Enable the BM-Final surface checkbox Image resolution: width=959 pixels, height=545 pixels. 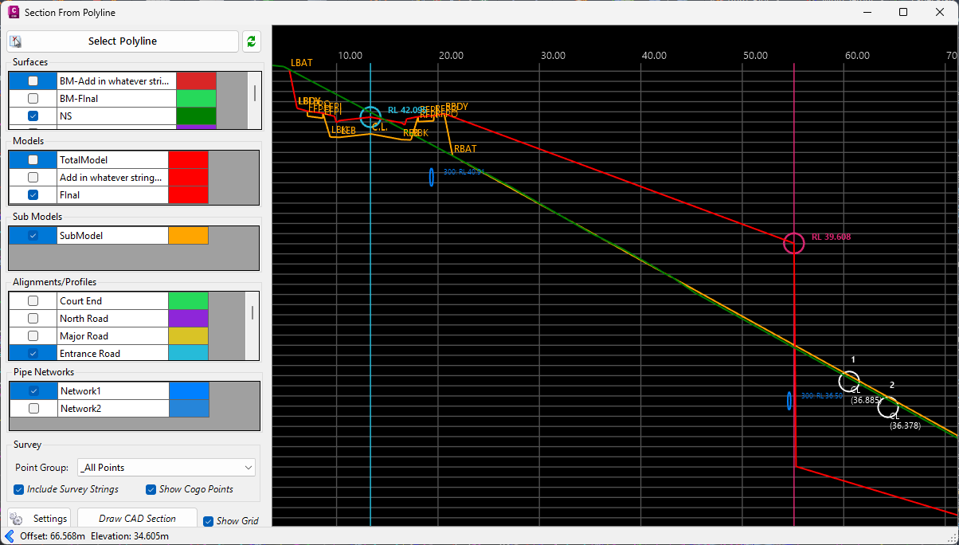pos(33,99)
